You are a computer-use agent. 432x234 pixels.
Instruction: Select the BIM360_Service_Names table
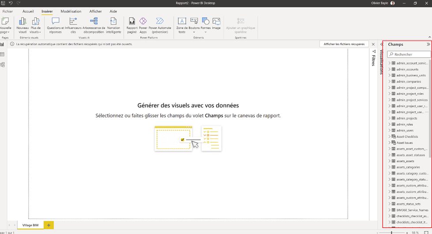412,210
